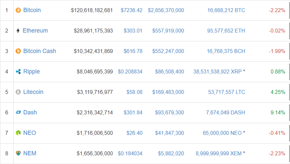Click NEO volume $41,847,300
Image resolution: width=290 pixels, height=164 pixels.
pos(169,133)
